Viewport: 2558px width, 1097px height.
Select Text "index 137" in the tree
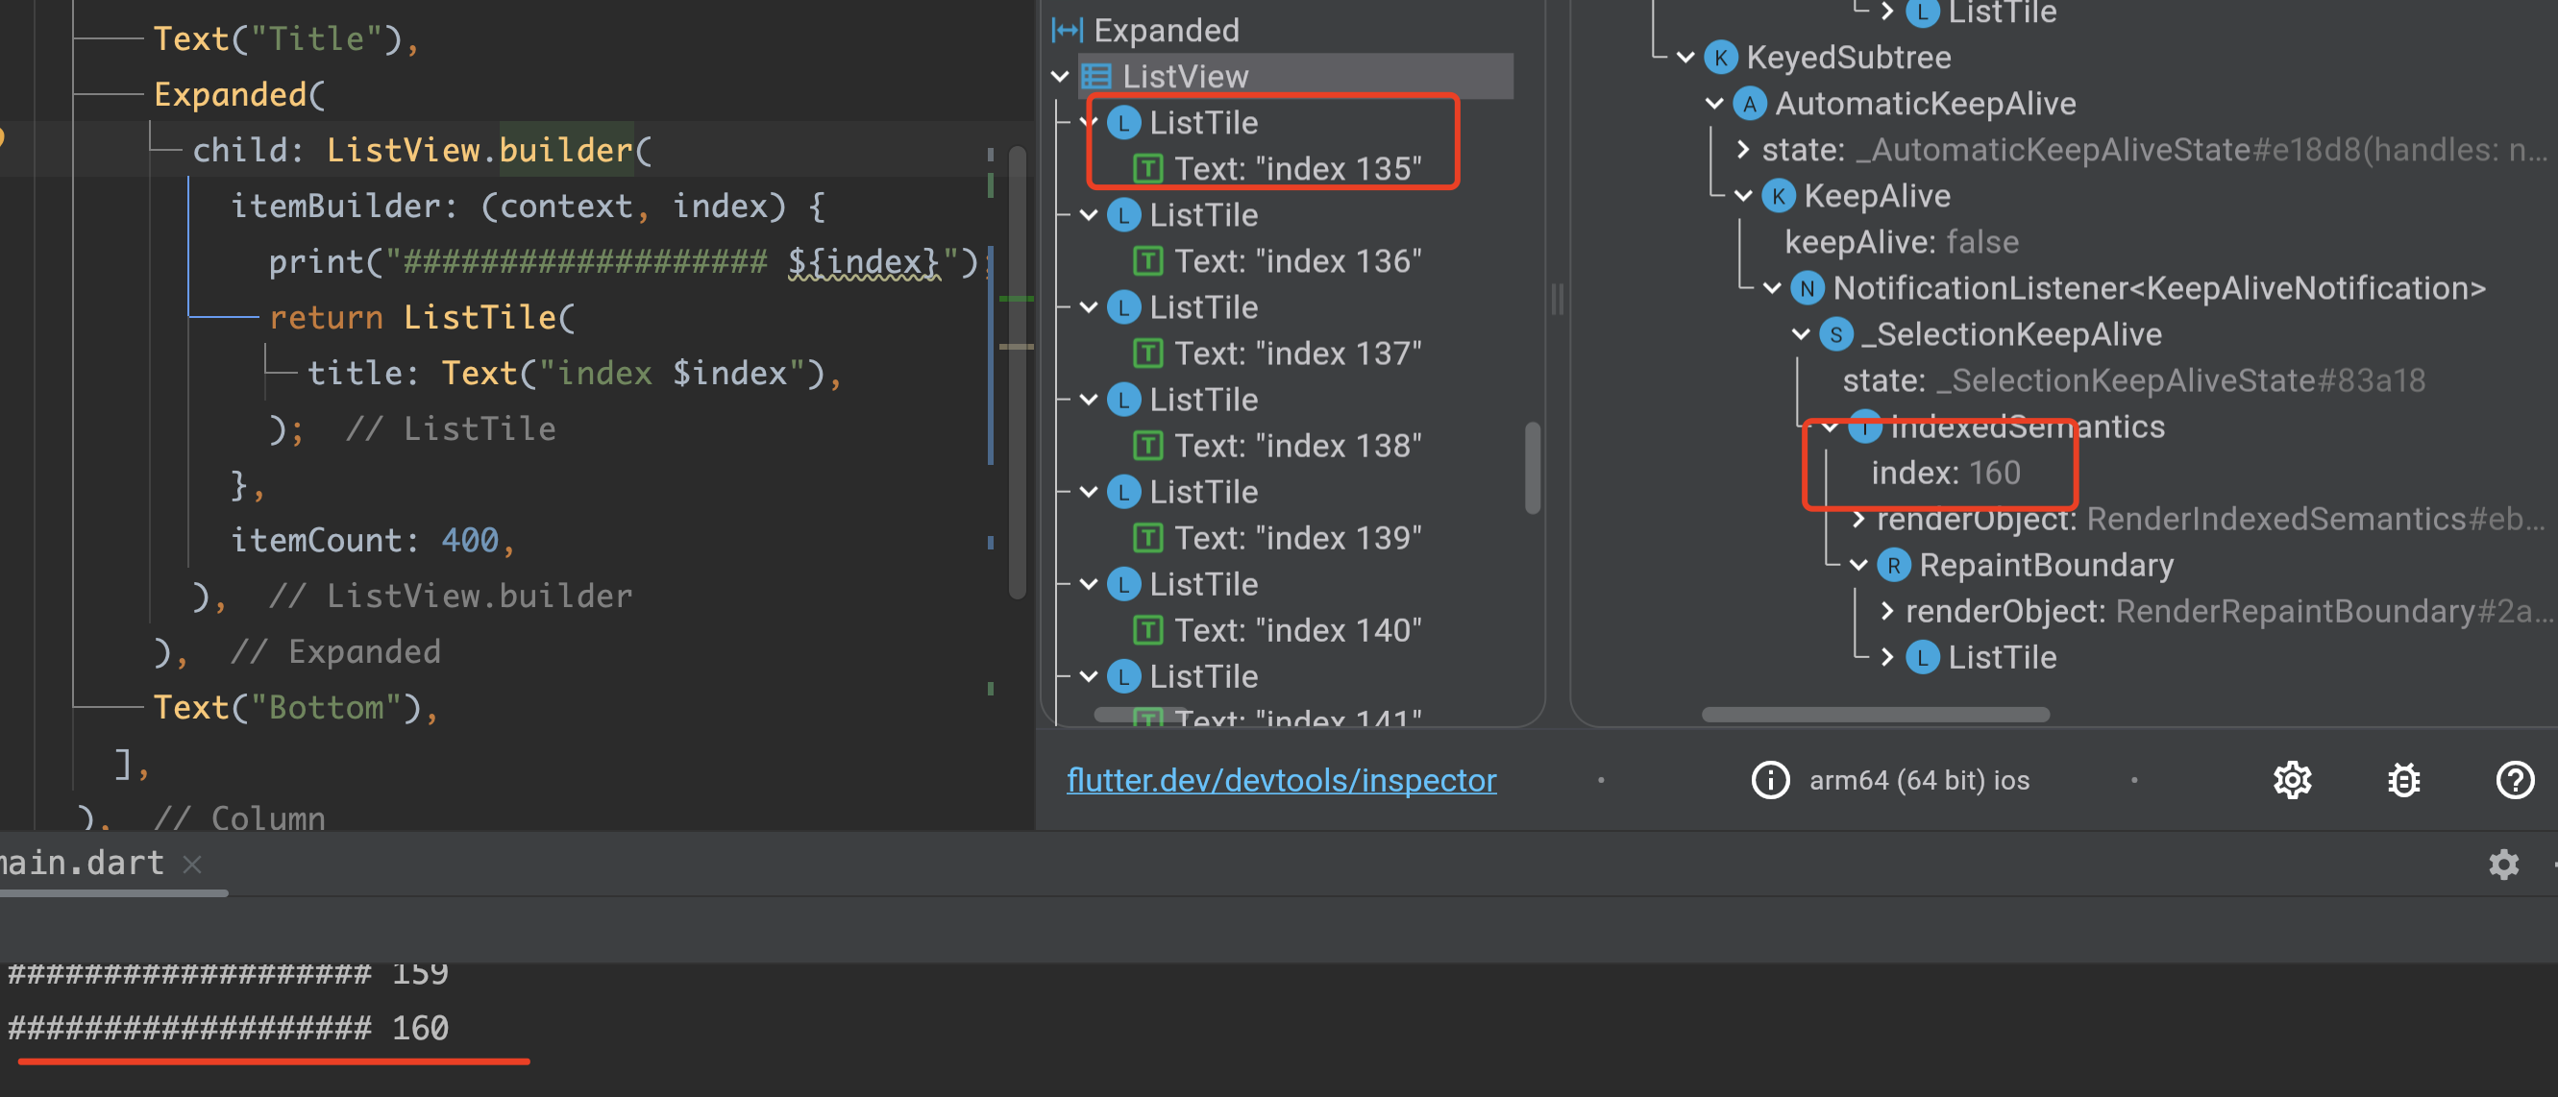pyautogui.click(x=1298, y=353)
